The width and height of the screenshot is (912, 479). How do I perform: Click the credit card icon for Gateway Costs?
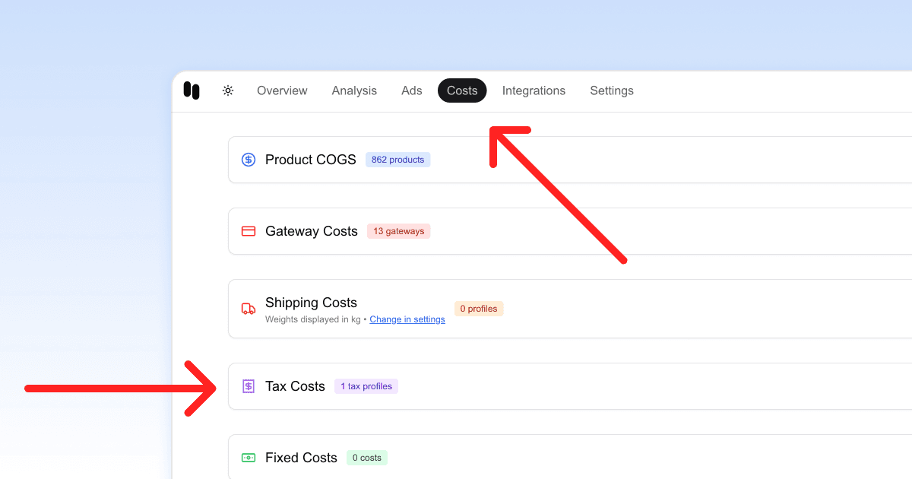point(249,230)
